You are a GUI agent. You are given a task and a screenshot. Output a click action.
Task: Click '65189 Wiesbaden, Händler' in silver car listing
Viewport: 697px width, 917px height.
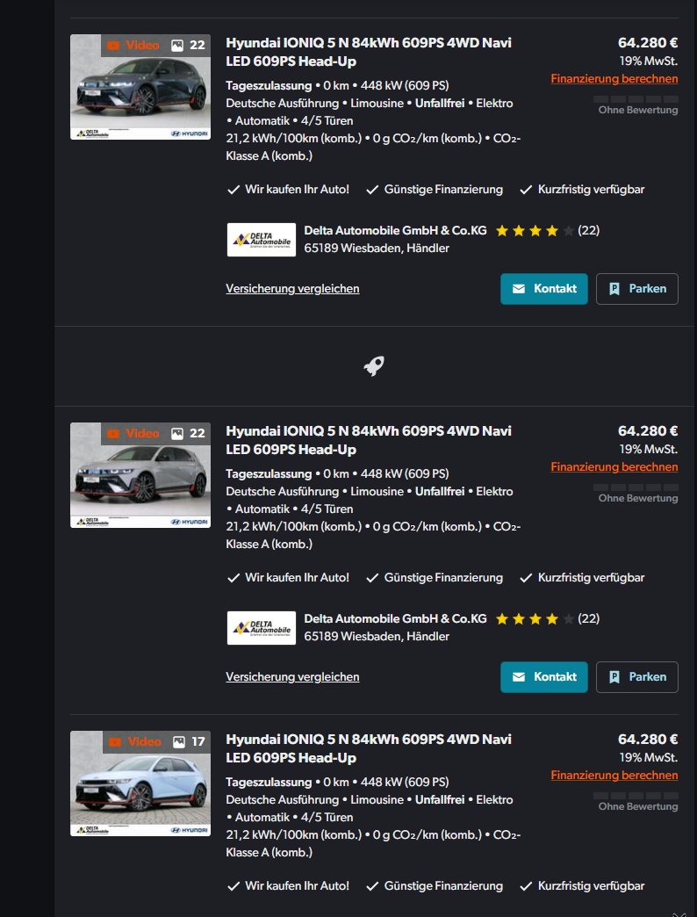pos(377,637)
